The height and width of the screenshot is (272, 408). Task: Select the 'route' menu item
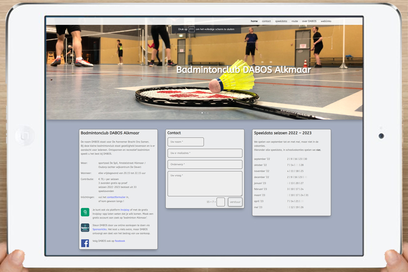(x=294, y=21)
